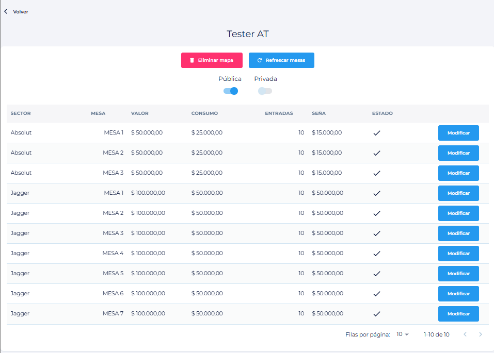Click the refresh icon in Refrescar mesas
The image size is (494, 353).
pyautogui.click(x=260, y=60)
